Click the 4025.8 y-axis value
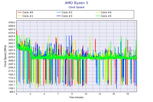The width and height of the screenshot is (153, 102). point(12,36)
